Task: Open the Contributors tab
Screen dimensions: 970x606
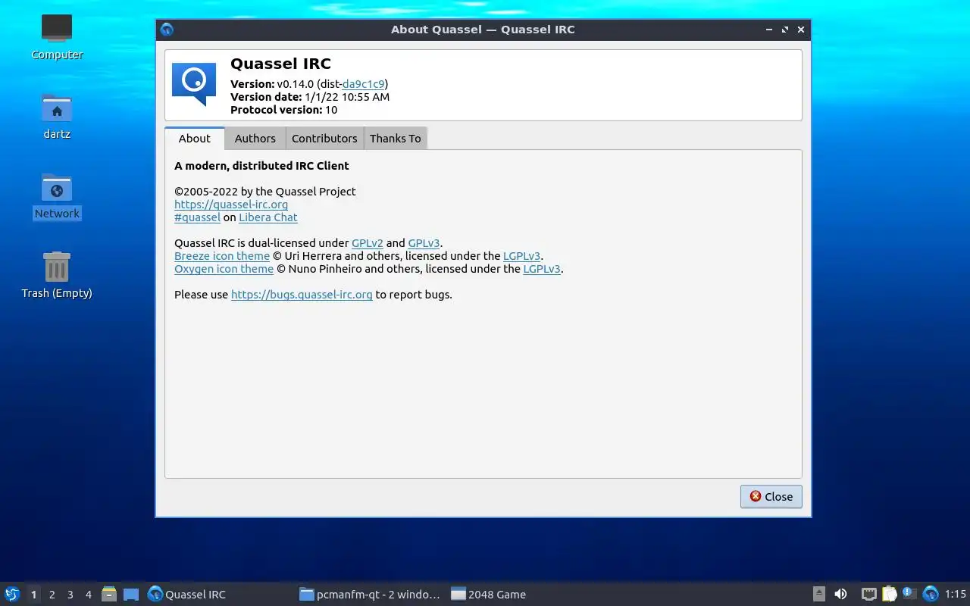Action: 324,138
